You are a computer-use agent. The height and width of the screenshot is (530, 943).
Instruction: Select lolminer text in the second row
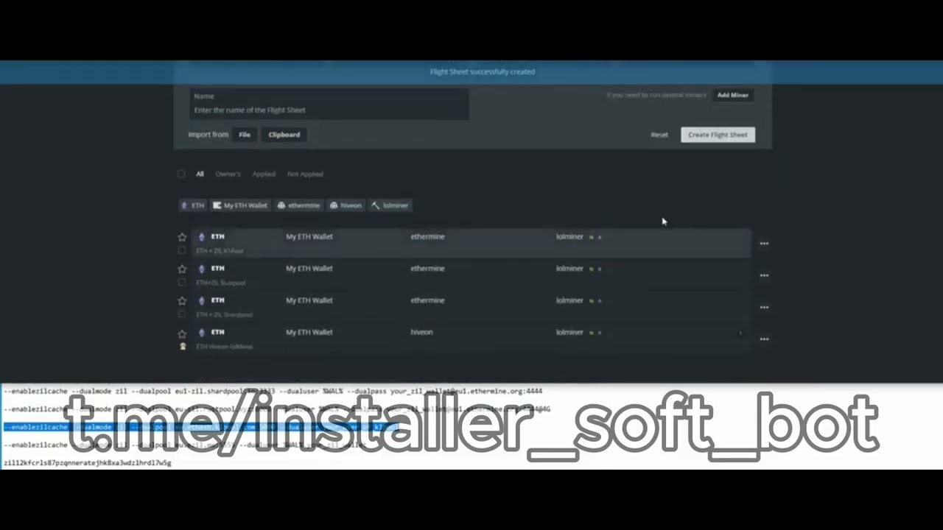569,269
